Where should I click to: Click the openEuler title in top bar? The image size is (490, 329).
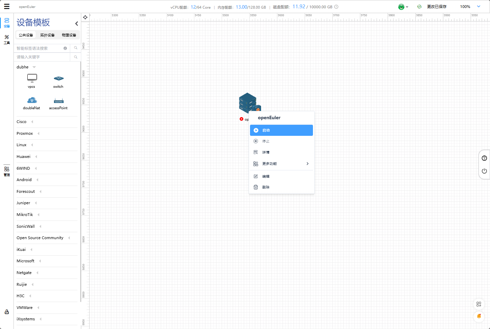tap(27, 7)
